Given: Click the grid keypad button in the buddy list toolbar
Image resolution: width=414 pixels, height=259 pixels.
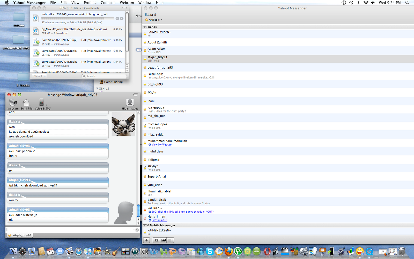Looking at the screenshot, I should click(170, 240).
